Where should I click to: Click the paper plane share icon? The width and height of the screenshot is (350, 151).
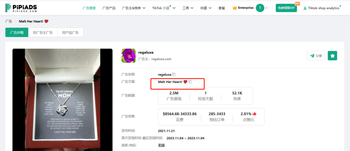pos(312,56)
